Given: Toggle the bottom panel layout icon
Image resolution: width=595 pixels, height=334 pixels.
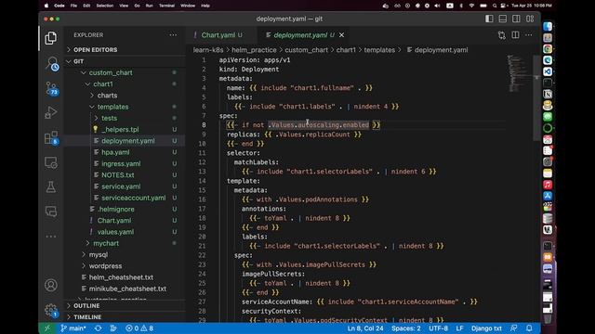Looking at the screenshot, I should 503,19.
